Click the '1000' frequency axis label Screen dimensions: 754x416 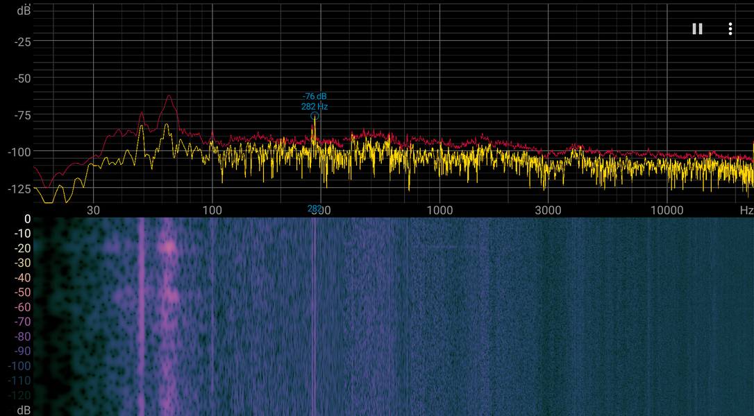[x=439, y=210]
